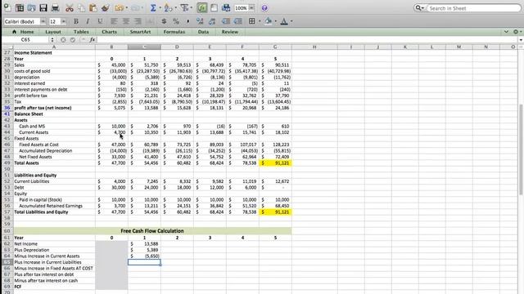Switch to the Data tab
524x294 pixels.
click(x=203, y=32)
